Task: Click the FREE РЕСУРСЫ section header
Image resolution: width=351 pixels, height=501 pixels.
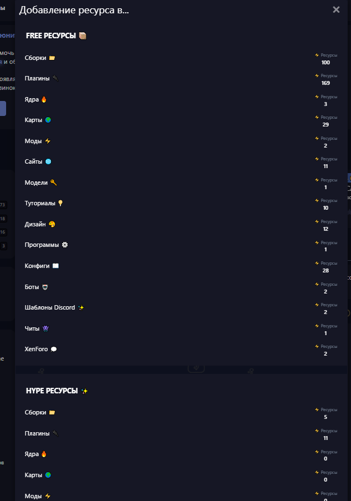Action: (x=51, y=36)
